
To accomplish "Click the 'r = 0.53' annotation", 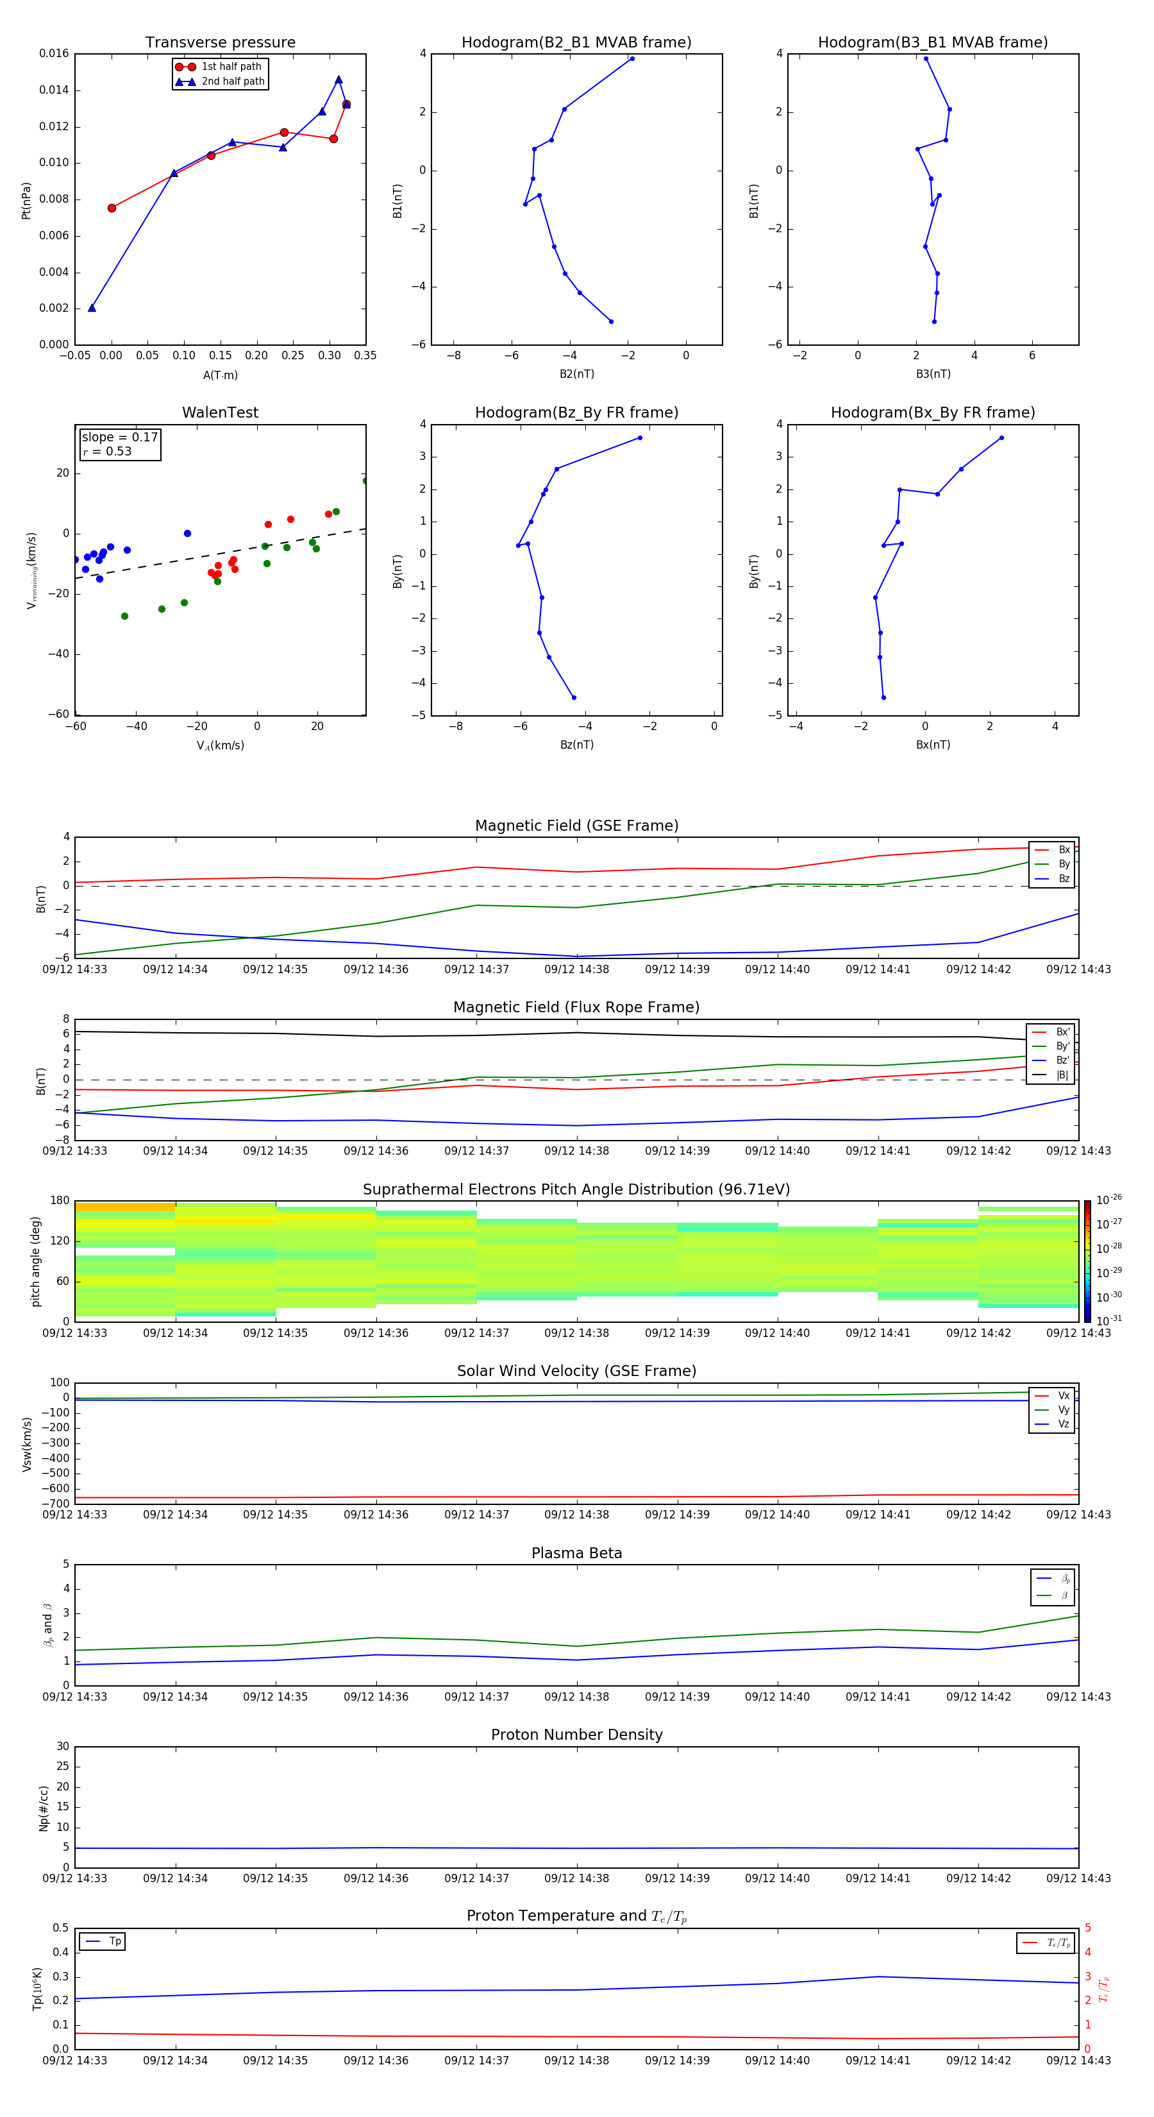I will (107, 451).
